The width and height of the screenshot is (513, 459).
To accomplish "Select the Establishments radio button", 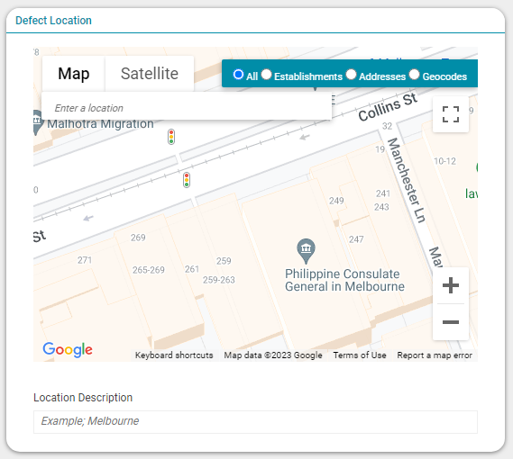I will click(266, 75).
